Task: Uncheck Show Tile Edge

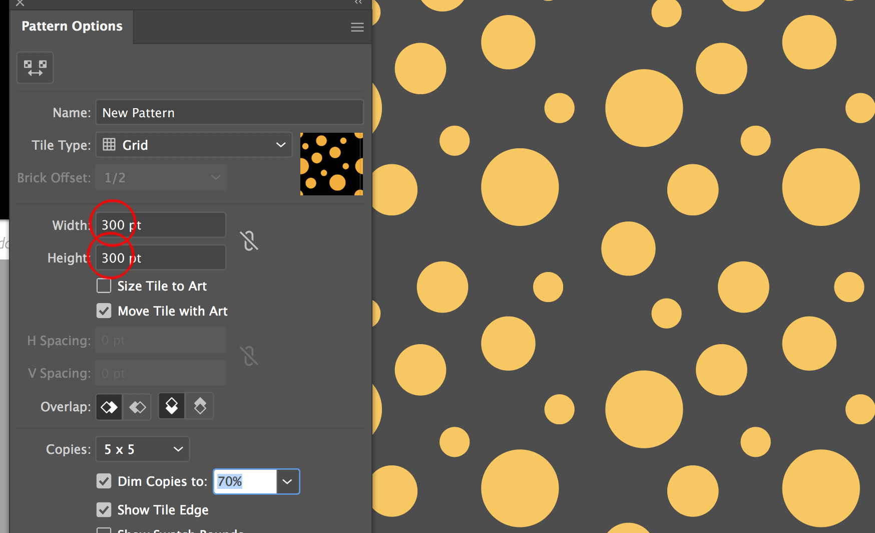Action: coord(104,509)
